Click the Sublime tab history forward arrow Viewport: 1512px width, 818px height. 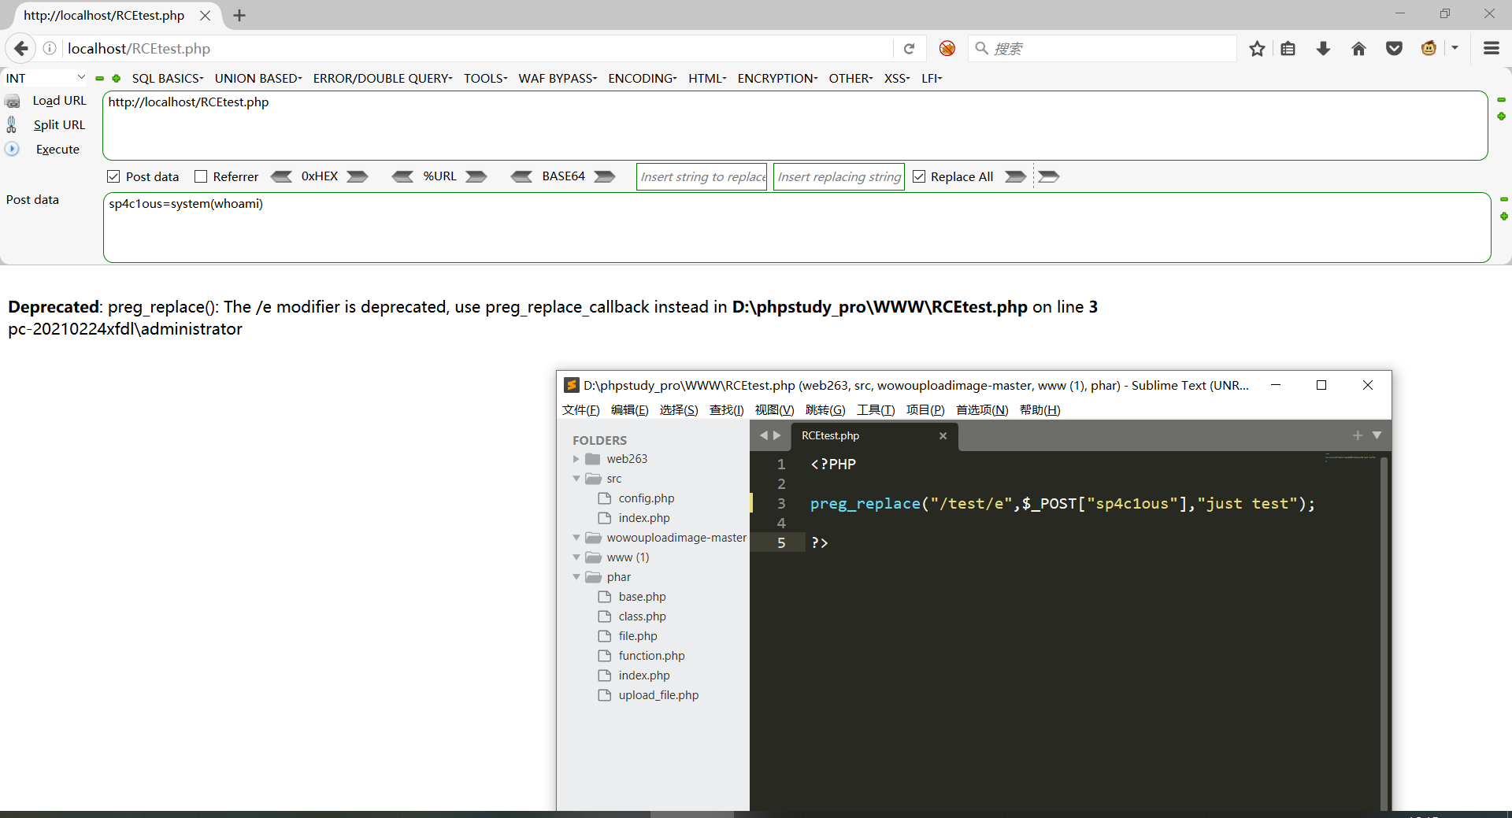[777, 435]
